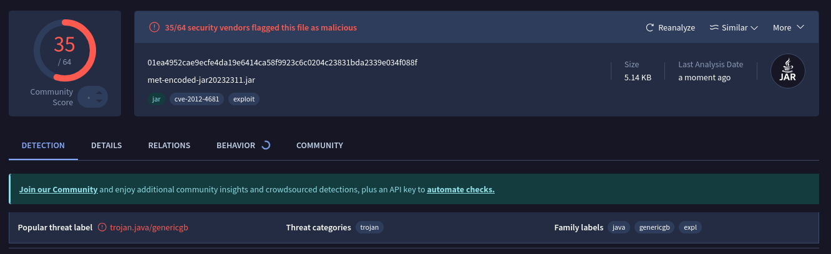Click the Similar wavy-lines icon
Viewport: 831px width, 254px height.
click(714, 28)
